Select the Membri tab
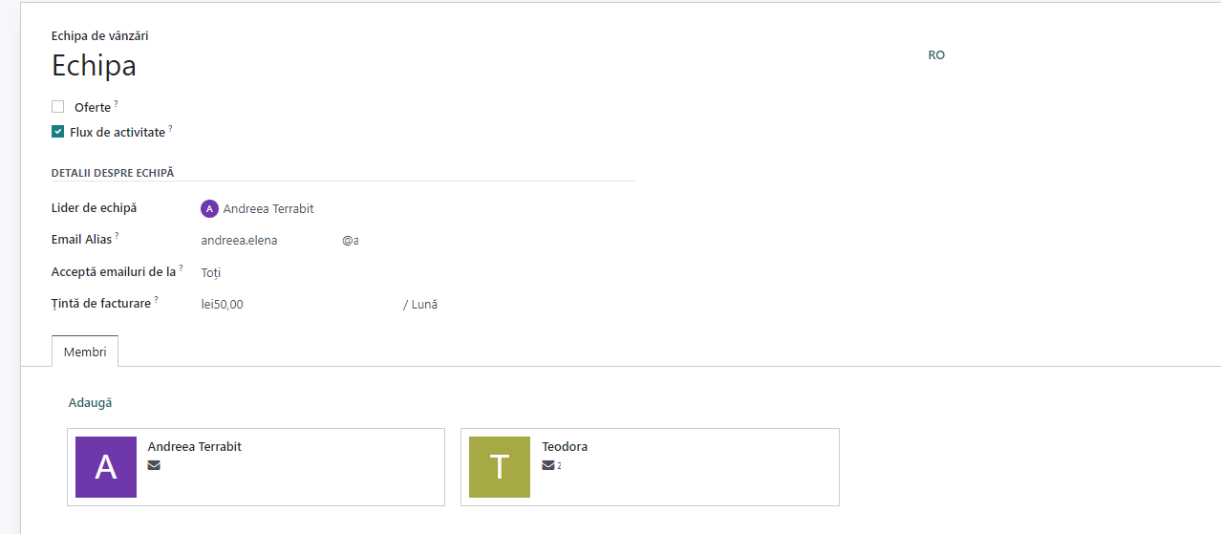Screen dimensions: 1221x534 coord(85,352)
